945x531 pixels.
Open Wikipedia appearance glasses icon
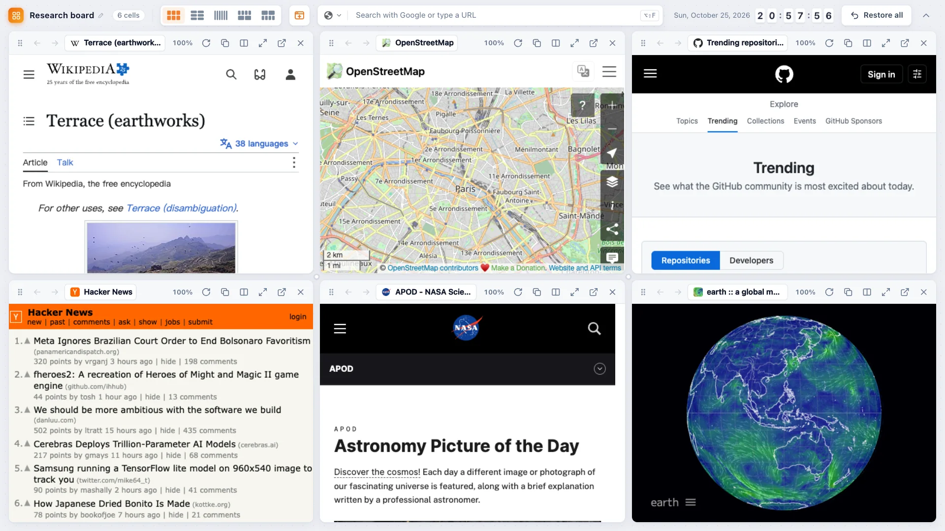coord(260,74)
